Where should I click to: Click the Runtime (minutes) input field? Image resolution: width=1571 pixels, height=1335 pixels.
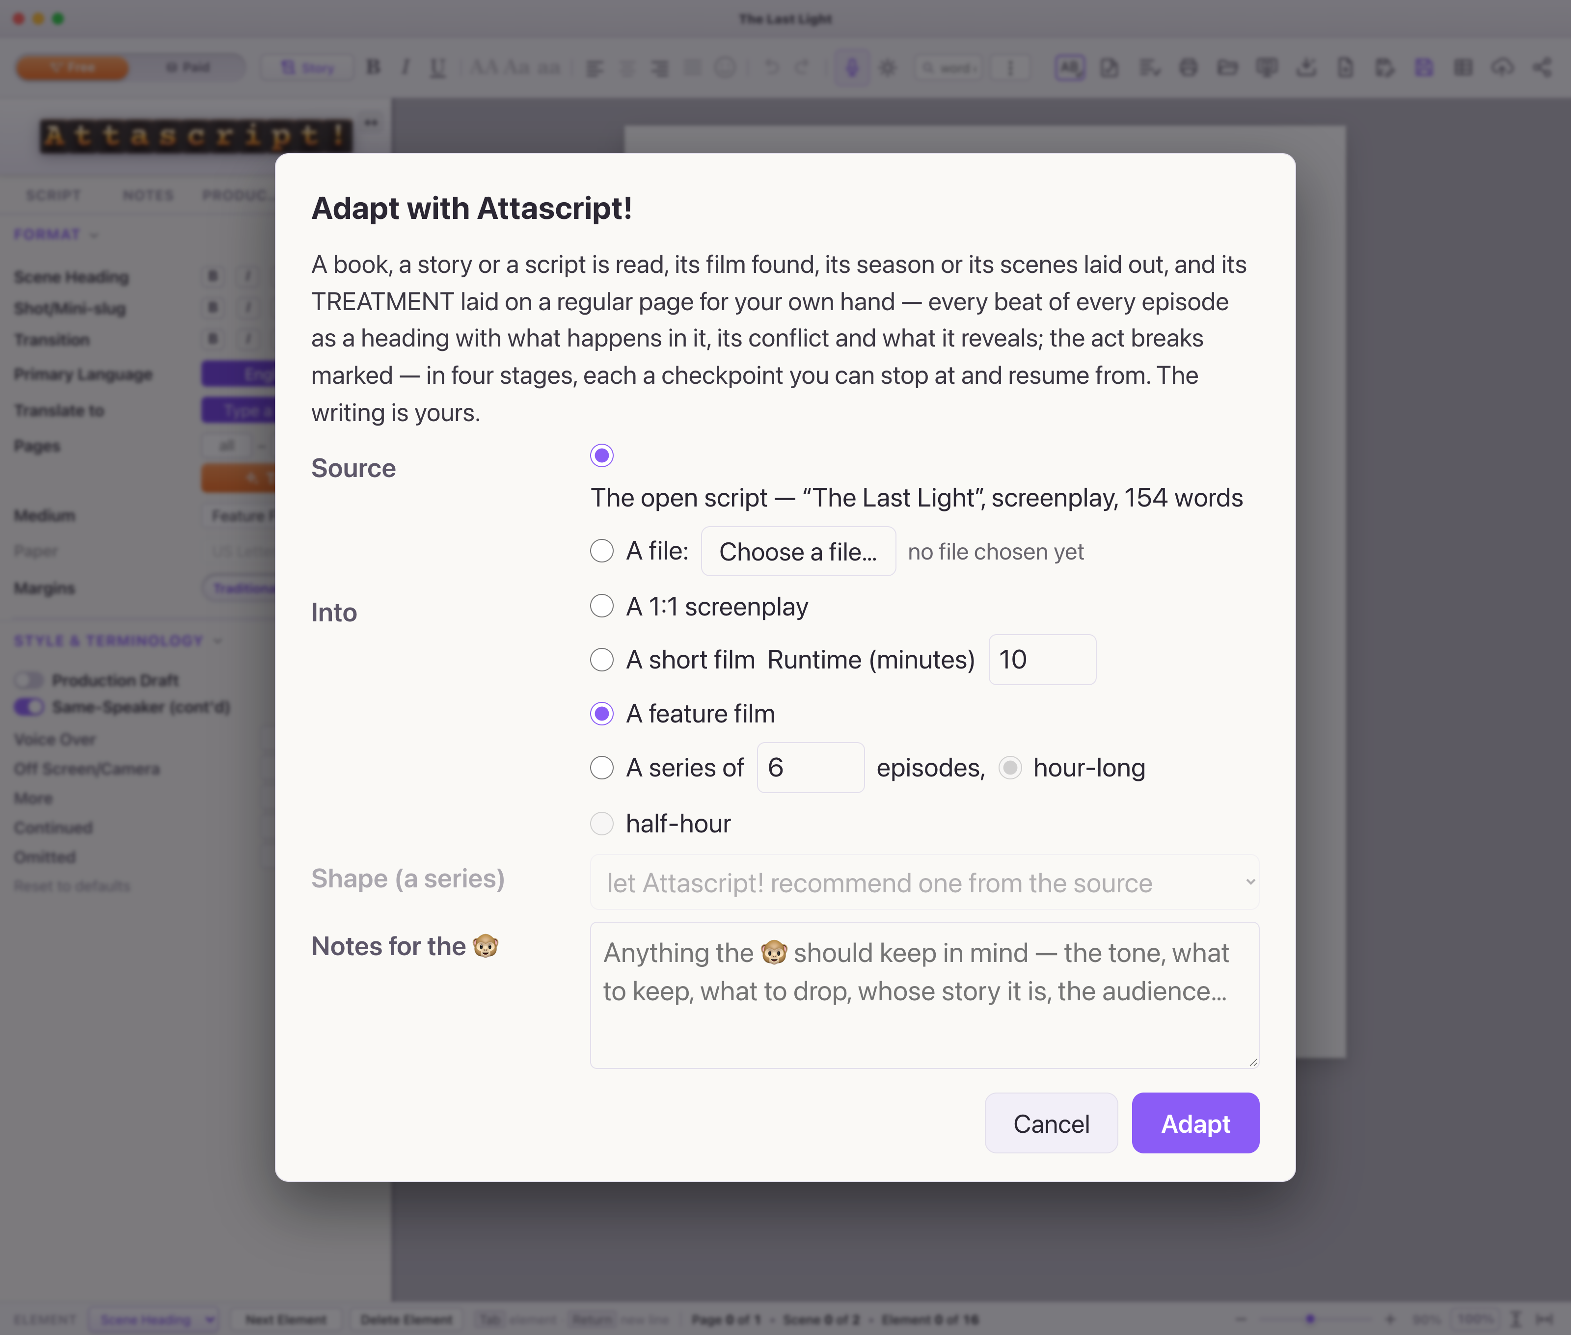coord(1042,660)
